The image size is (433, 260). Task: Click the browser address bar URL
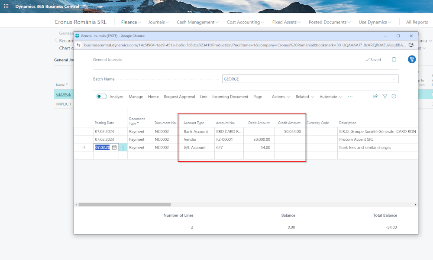tap(245, 45)
